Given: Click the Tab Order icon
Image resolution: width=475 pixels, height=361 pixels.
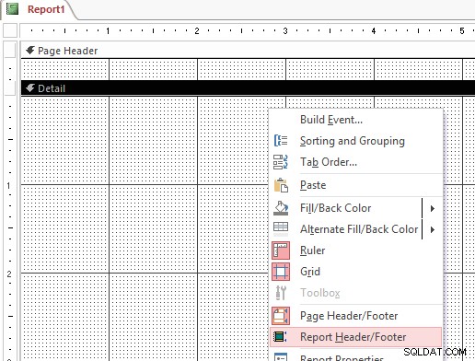Looking at the screenshot, I should click(x=281, y=162).
